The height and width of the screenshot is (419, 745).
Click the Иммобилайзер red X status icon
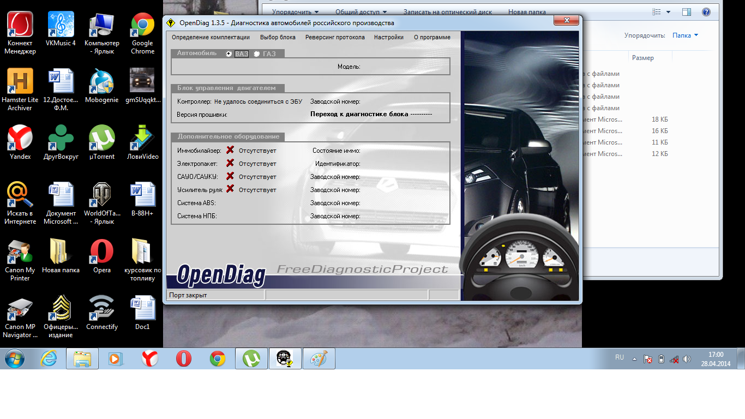(230, 150)
